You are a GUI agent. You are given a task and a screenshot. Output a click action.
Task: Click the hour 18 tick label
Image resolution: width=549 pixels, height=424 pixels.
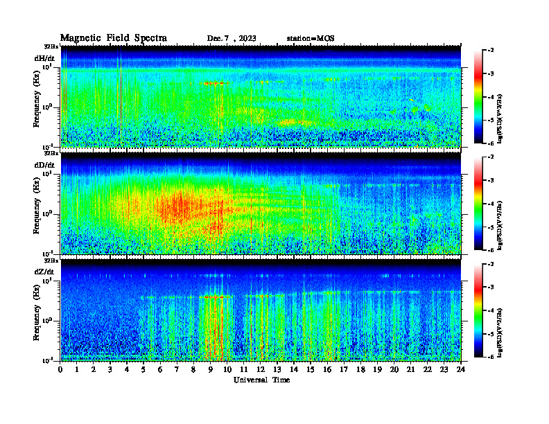click(x=360, y=370)
